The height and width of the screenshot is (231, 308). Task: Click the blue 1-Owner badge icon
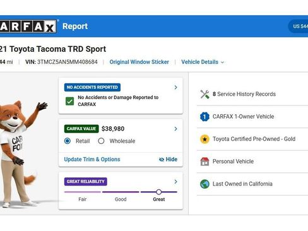tap(204, 117)
